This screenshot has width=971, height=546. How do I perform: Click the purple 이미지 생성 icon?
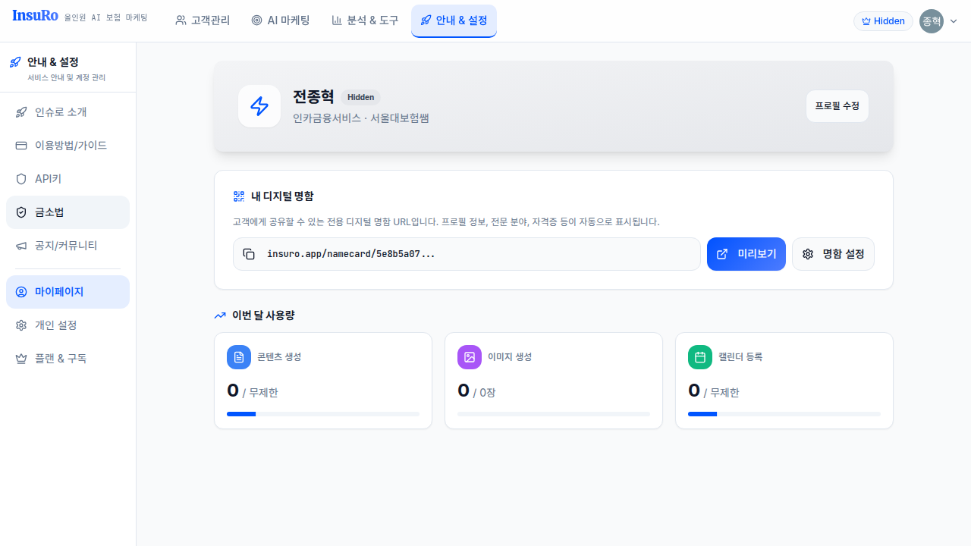click(x=470, y=357)
